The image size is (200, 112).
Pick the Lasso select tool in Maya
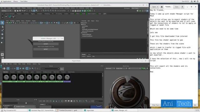pyautogui.click(x=2, y=27)
